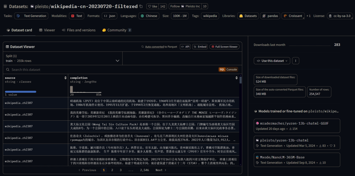Click the wikipedia-cn-20230720-filtered dataset title
The image size is (355, 176).
click(x=94, y=6)
